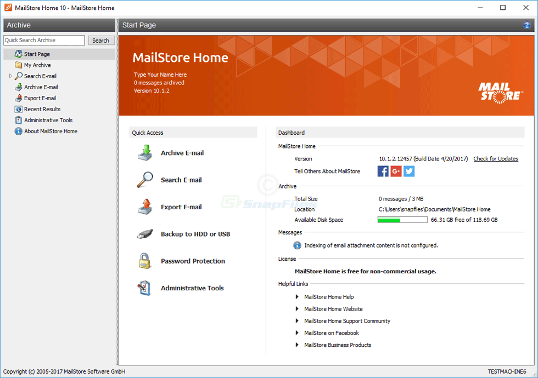The image size is (538, 378).
Task: Share MailStore on Twitter
Action: (408, 171)
